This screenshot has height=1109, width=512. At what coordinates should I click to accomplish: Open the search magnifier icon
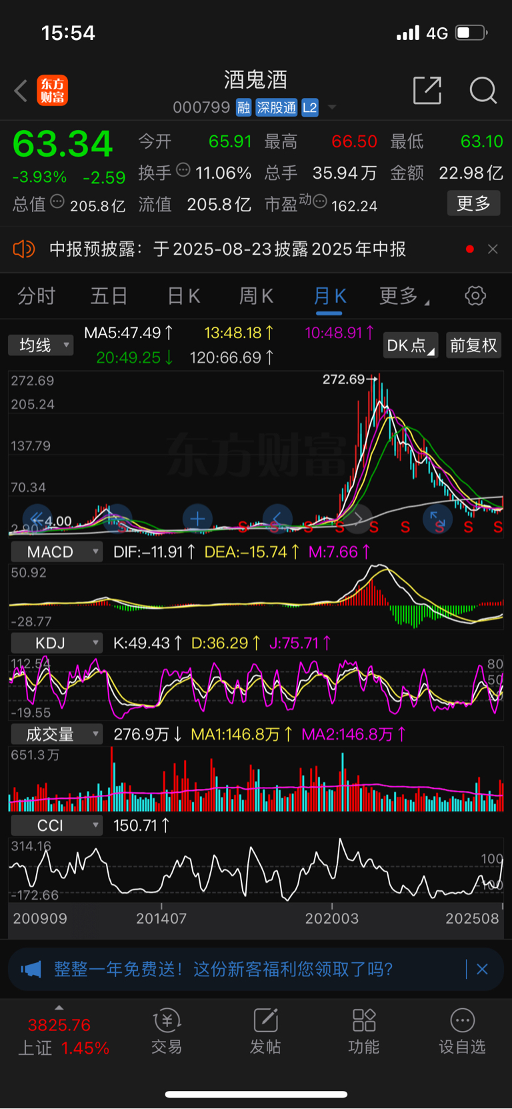click(483, 90)
